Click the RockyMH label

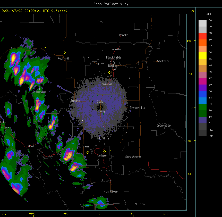point(63,59)
